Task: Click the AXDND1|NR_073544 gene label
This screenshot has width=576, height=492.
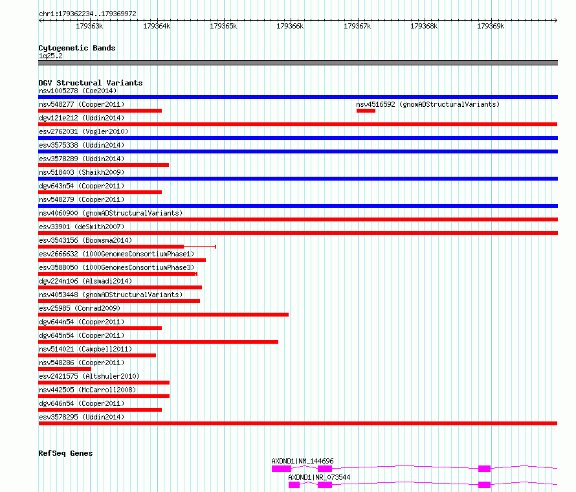Action: pyautogui.click(x=319, y=477)
